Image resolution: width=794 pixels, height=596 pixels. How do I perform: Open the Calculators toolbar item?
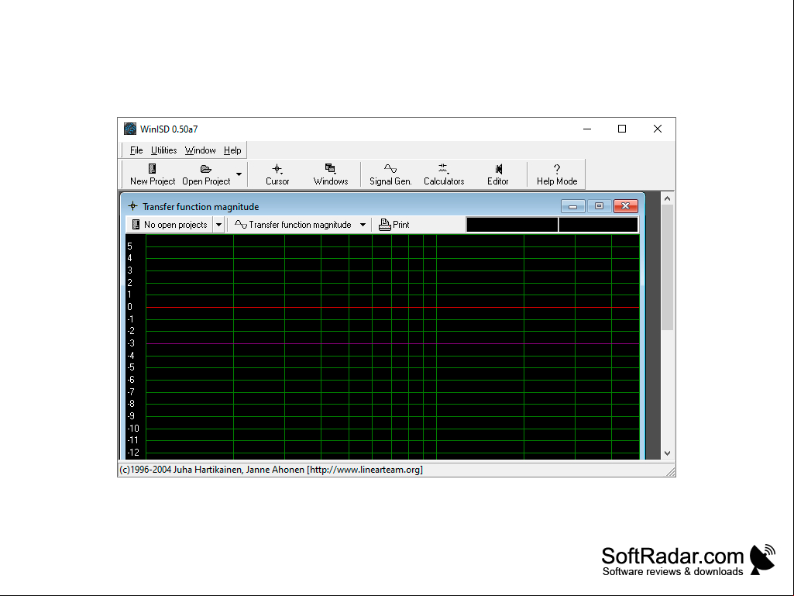point(444,174)
